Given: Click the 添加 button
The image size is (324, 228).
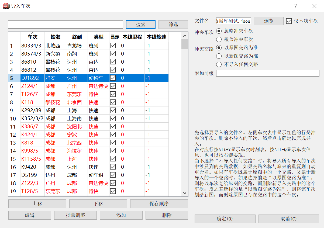Looking at the screenshot, I should click(121, 215).
